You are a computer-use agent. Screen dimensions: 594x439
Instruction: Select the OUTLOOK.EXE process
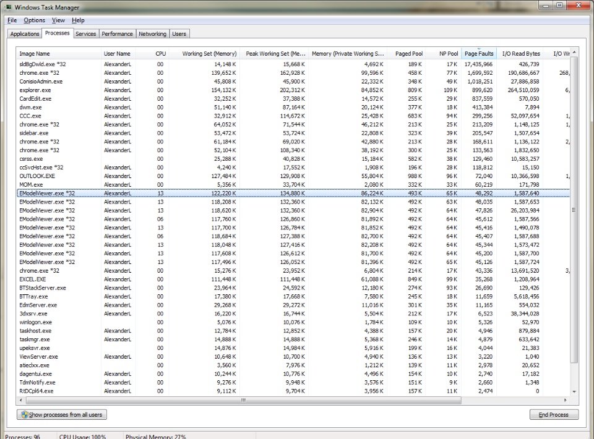[293, 176]
